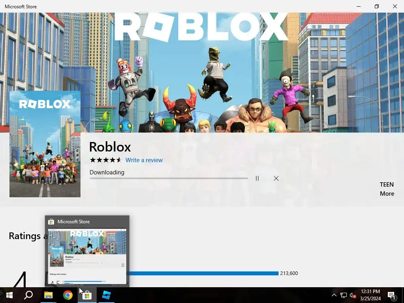Launch Google Chrome from taskbar

pyautogui.click(x=68, y=295)
